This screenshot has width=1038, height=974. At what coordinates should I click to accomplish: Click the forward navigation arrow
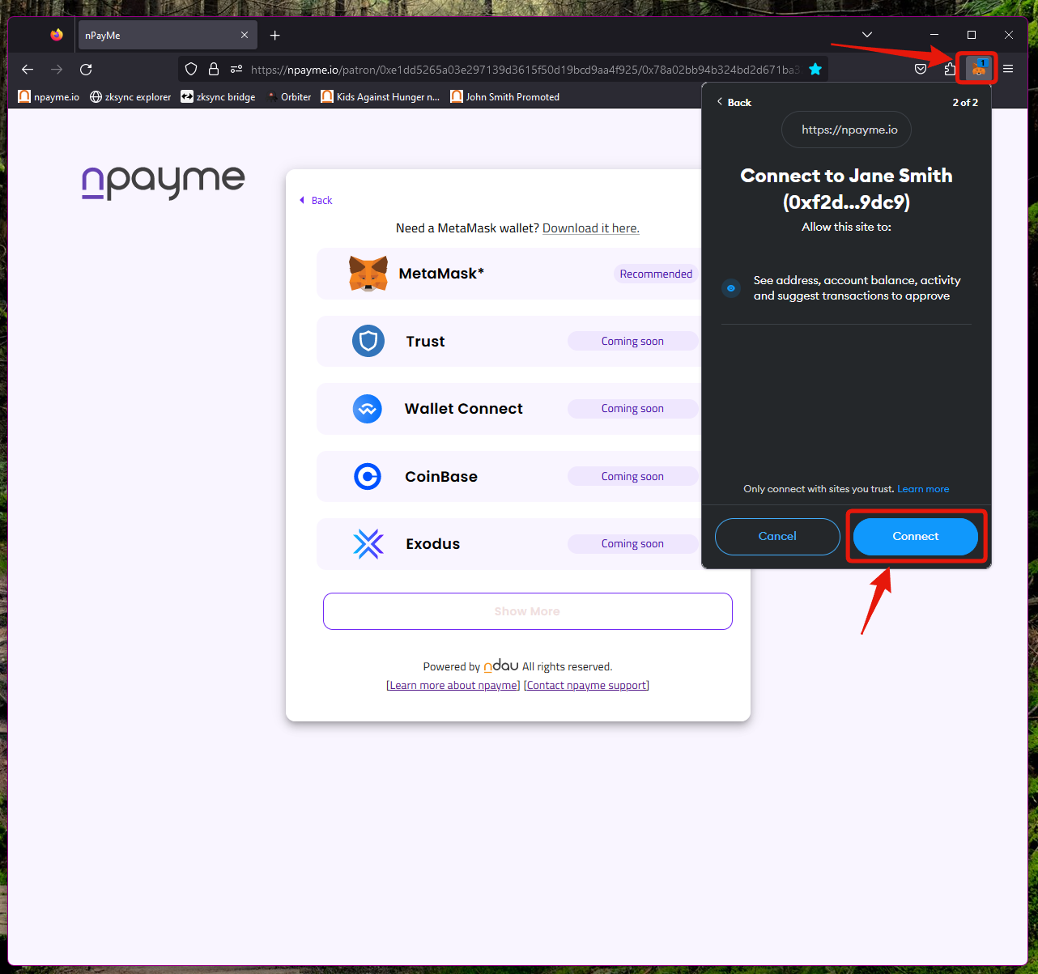click(x=57, y=69)
